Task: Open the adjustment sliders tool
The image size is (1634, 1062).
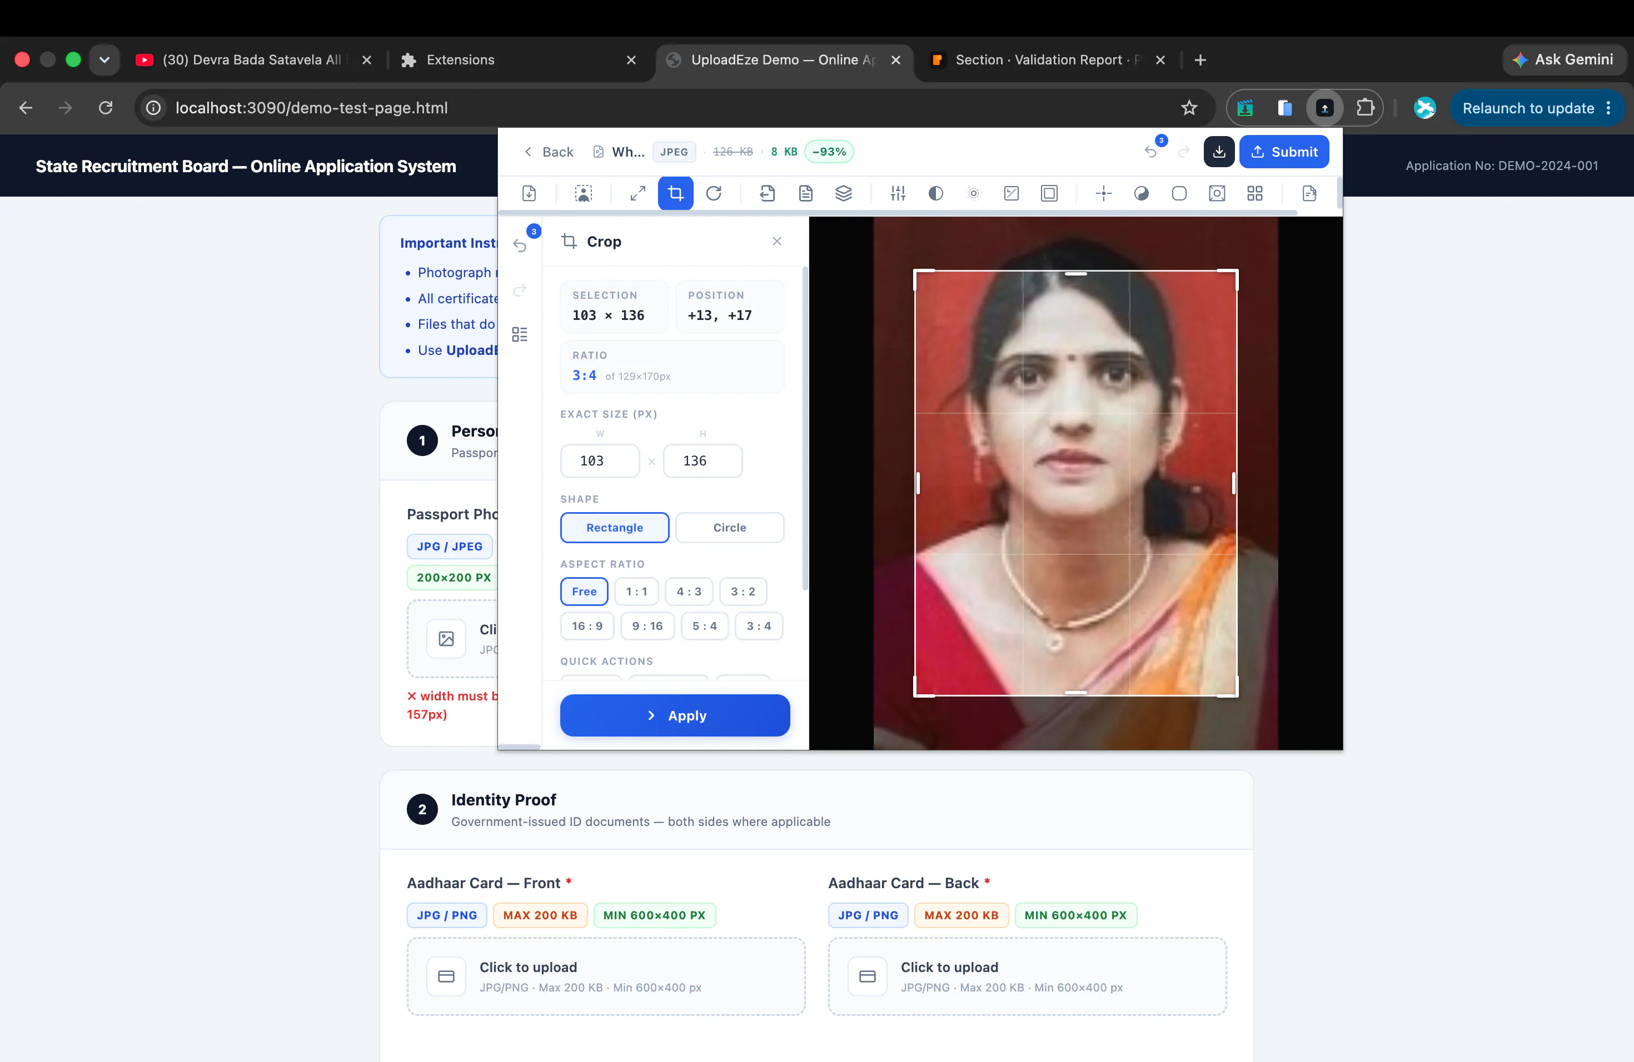Action: (x=898, y=193)
